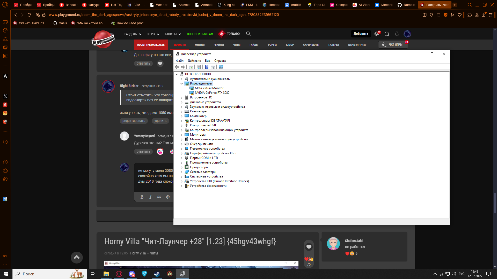Open the РАЗДЕЛЫ dropdown on the site header
Screen dimensions: 497x279
[133, 34]
